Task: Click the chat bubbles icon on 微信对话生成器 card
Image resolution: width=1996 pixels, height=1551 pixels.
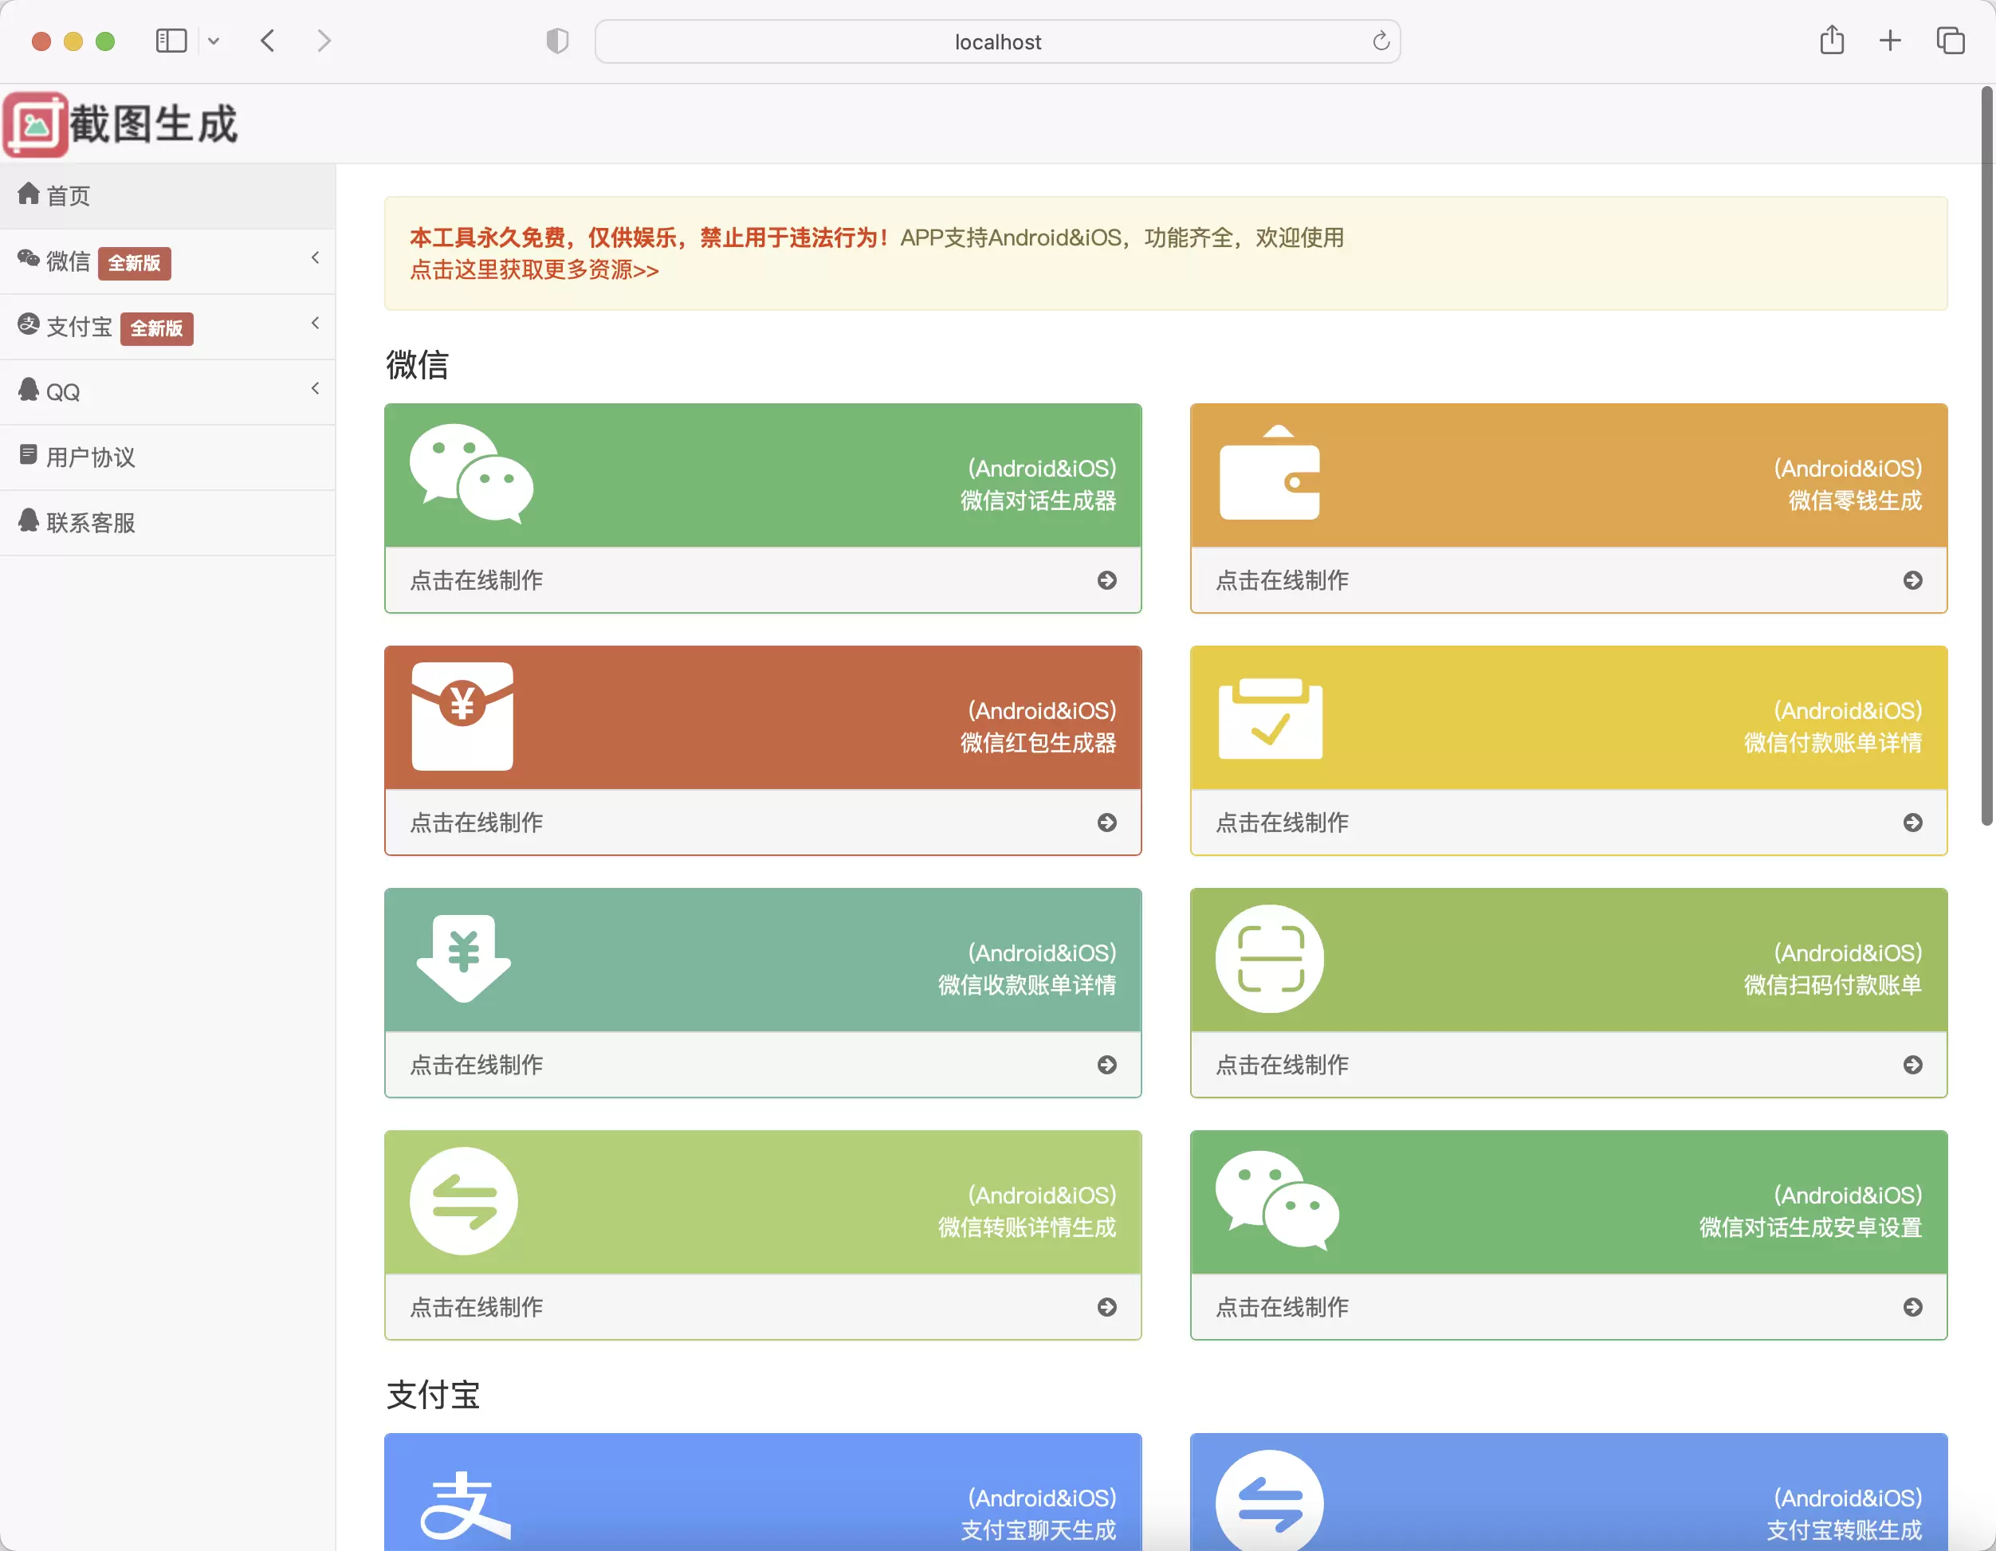Action: click(x=472, y=473)
